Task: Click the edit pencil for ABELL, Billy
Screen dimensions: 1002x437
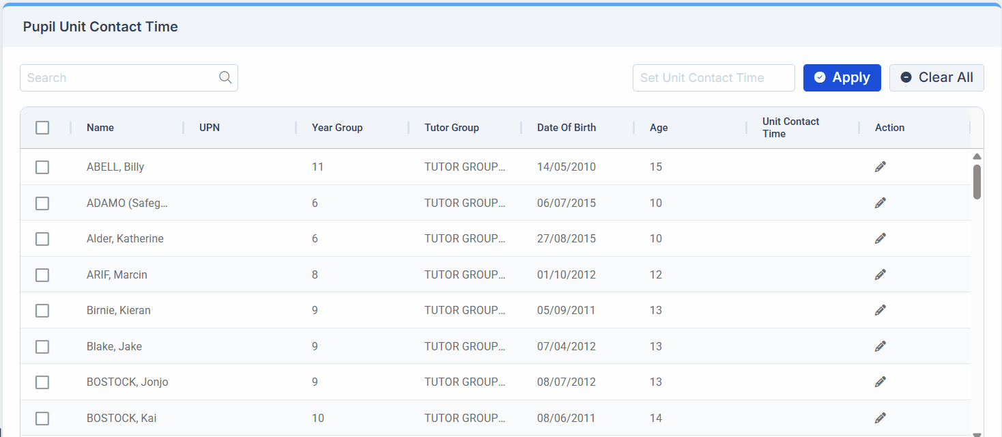Action: click(x=881, y=167)
